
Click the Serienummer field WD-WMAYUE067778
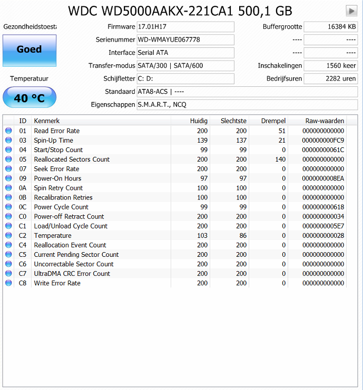pyautogui.click(x=185, y=40)
